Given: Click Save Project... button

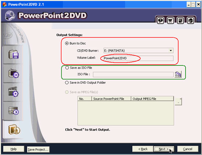Looking at the screenshot, I should (x=38, y=150).
